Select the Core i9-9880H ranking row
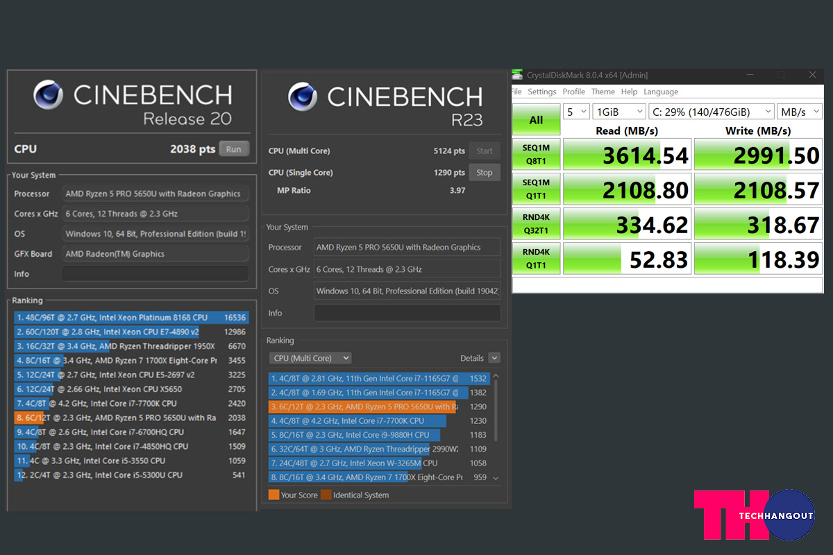The width and height of the screenshot is (833, 555). [379, 435]
